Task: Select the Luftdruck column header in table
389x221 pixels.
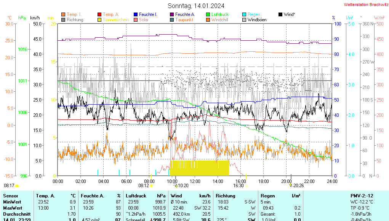Action: 136,196
